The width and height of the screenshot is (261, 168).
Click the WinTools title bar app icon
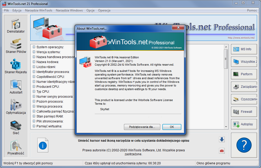pos(4,4)
